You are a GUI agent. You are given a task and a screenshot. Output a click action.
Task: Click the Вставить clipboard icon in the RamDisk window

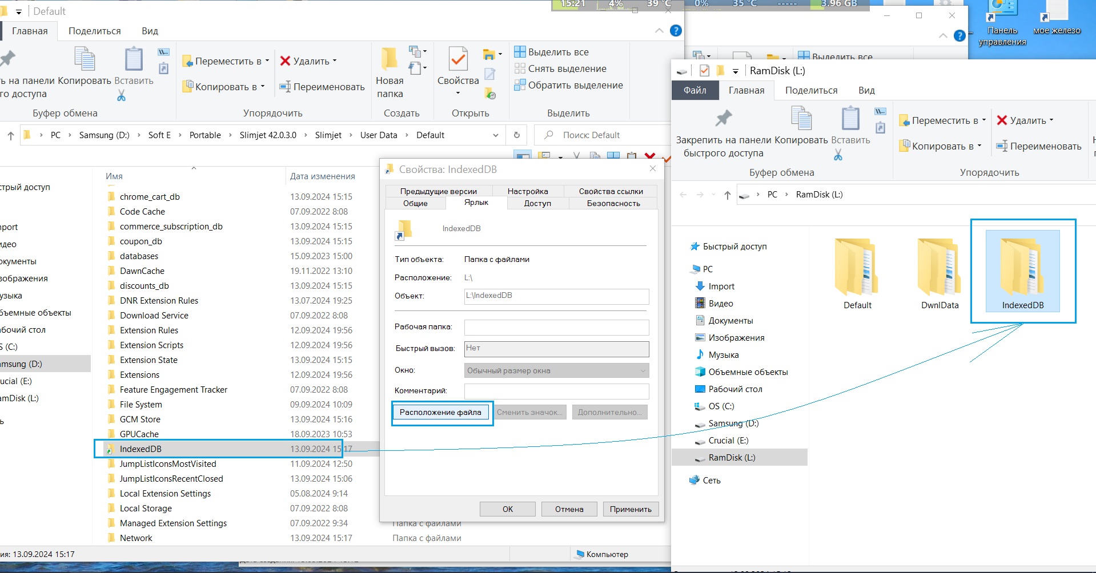click(850, 118)
